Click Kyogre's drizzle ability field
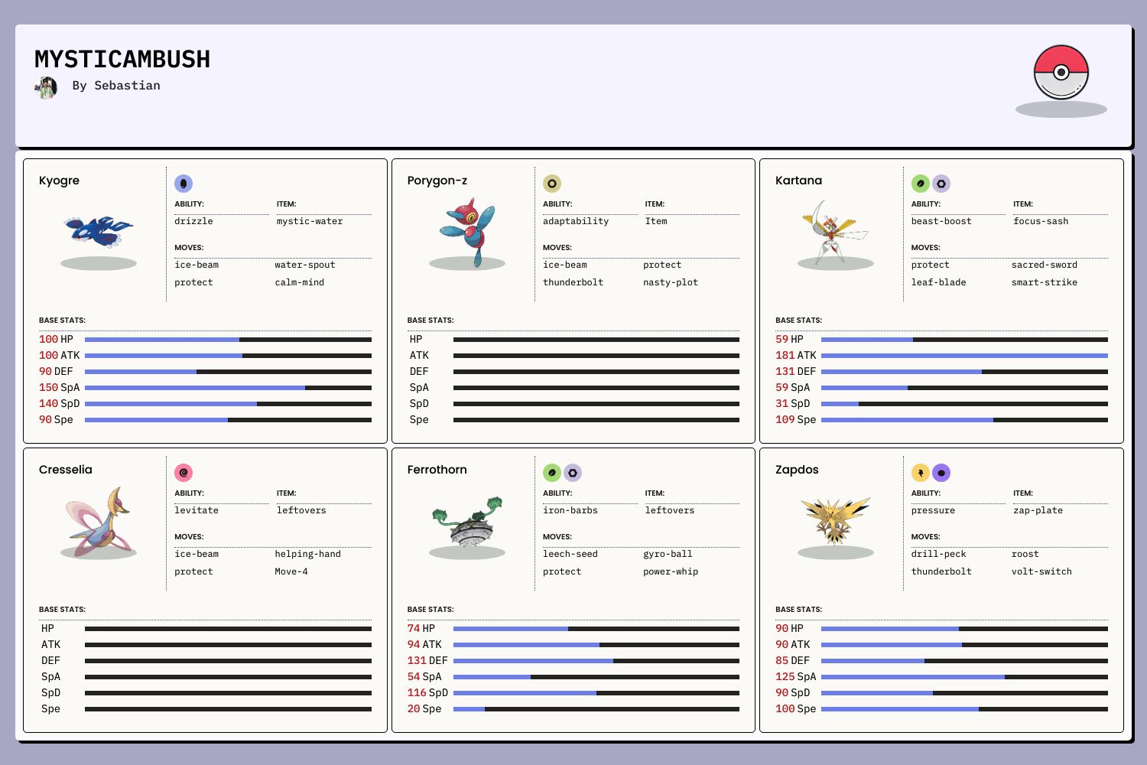This screenshot has width=1147, height=765. (194, 221)
